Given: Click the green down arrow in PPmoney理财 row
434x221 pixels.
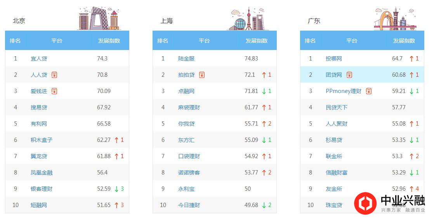Looking at the screenshot, I should tap(411, 91).
